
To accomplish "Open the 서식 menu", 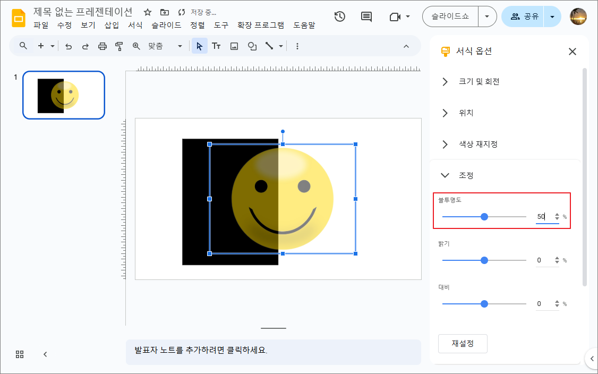I will [135, 25].
